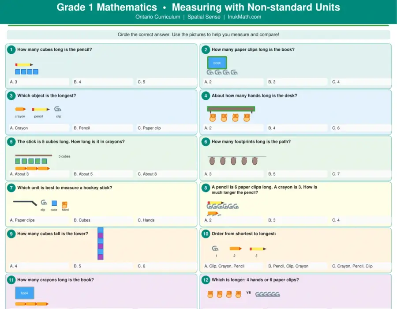Click the 'Circle the correct answer' instruction bar
The image size is (397, 309).
coord(198,34)
